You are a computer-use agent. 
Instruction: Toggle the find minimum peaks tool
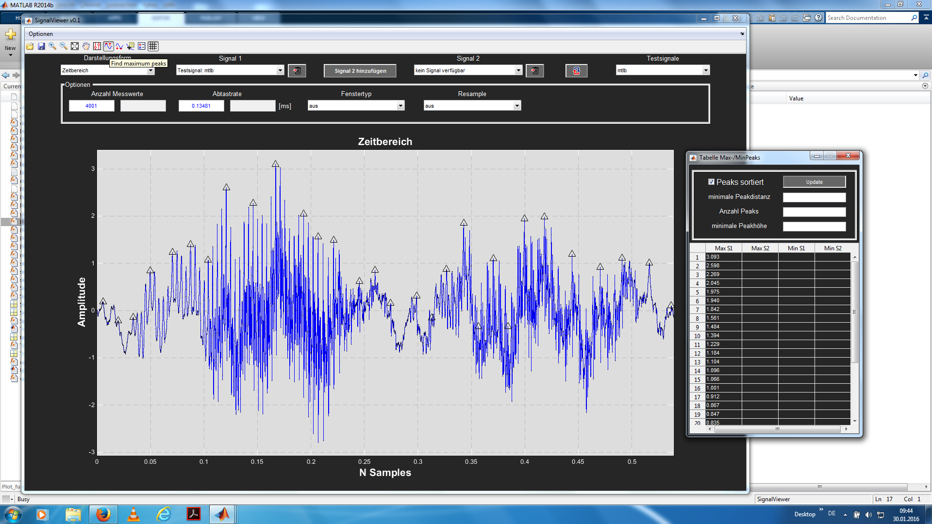click(119, 46)
